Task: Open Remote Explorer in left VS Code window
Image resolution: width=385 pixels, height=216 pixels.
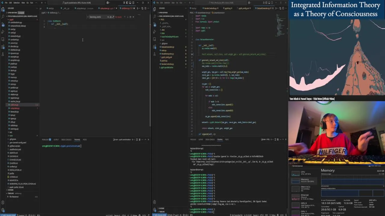Action: pyautogui.click(x=3, y=39)
